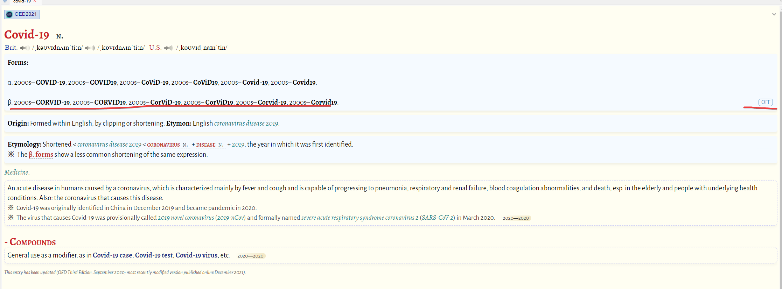
Task: Click the Covid-19 virus compound
Action: click(196, 255)
